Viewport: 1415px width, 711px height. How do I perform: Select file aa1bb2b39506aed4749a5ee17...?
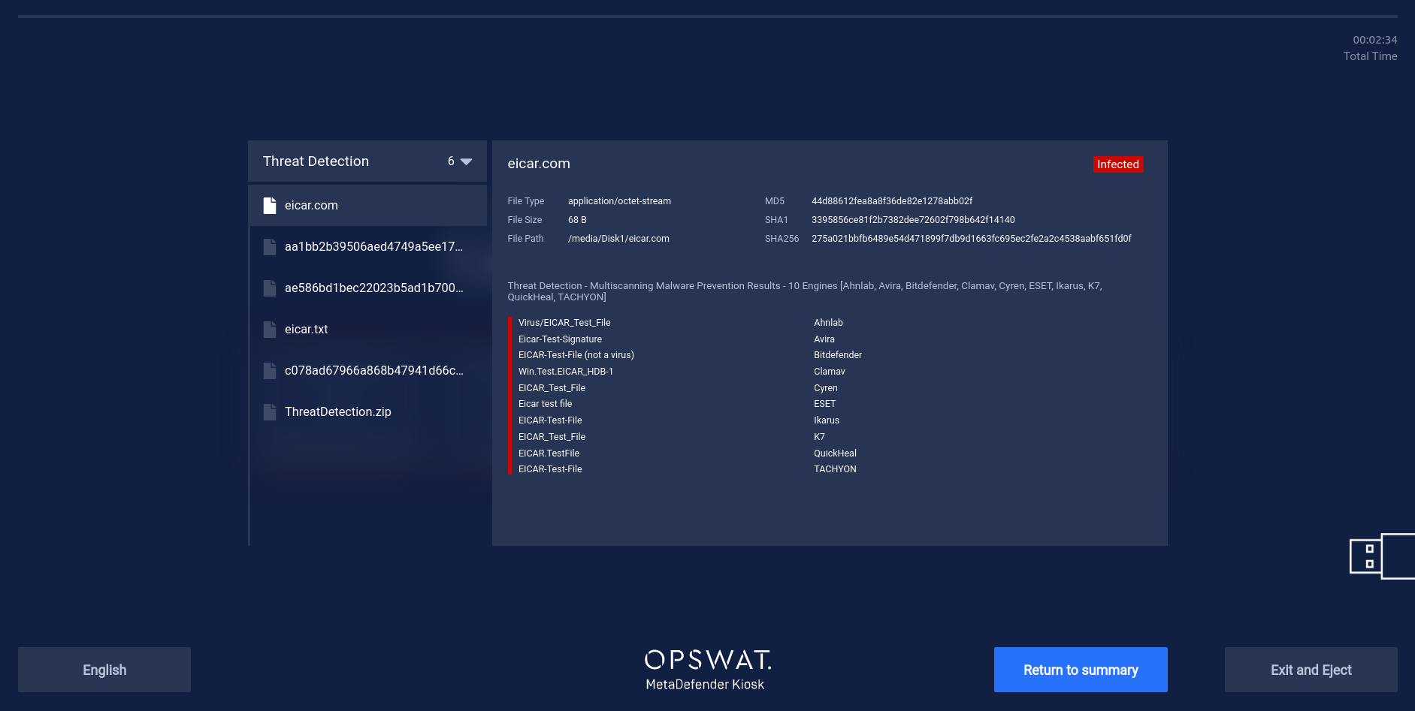tap(367, 247)
